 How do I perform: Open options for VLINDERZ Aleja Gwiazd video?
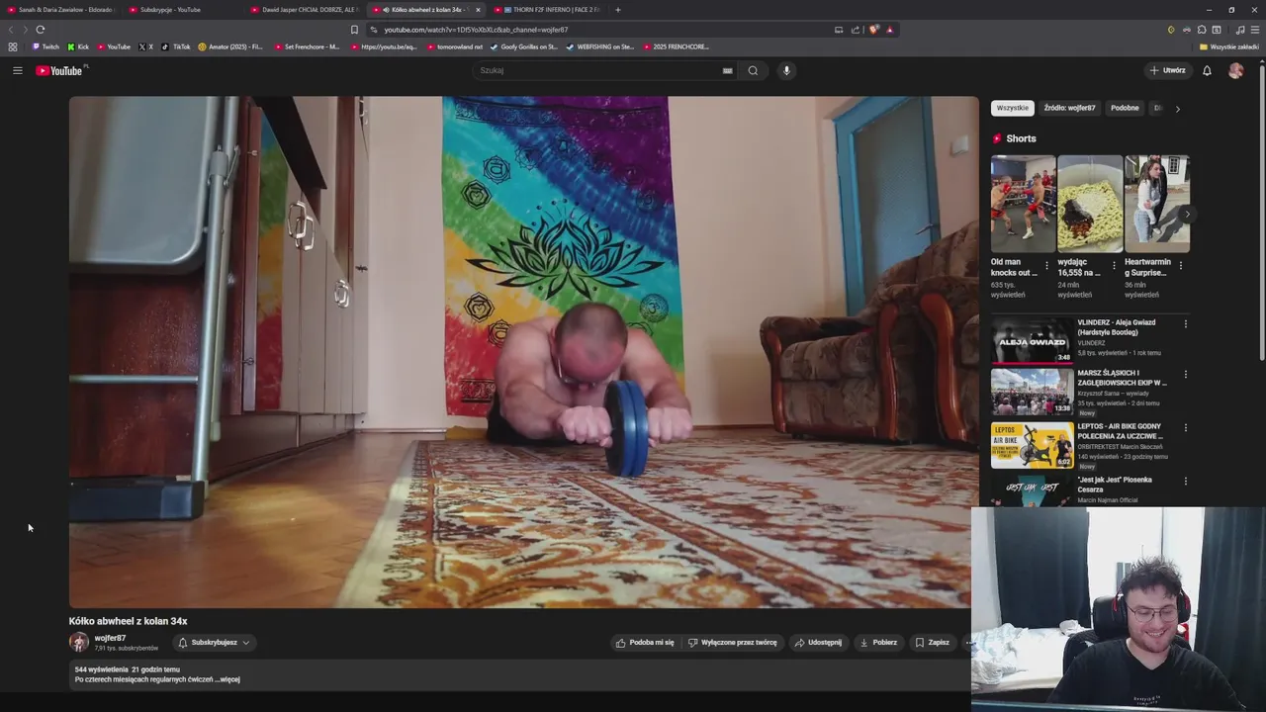1185,323
